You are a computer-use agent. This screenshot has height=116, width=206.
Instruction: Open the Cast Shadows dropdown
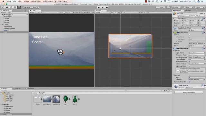click(x=197, y=59)
